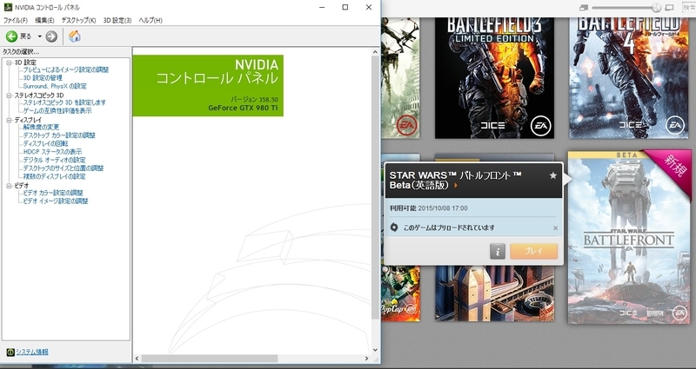
Task: Open the ファイル(F) menu
Action: [x=16, y=20]
